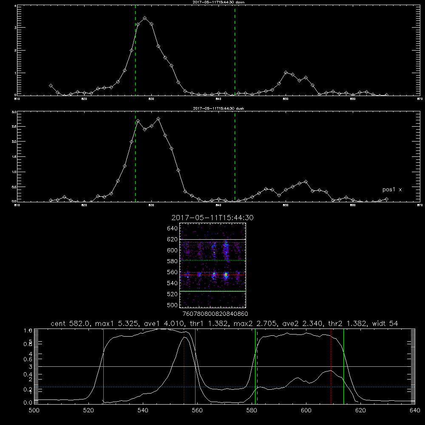
Task: Click the "520" x-axis label of bottom plot
Action: pos(88,411)
